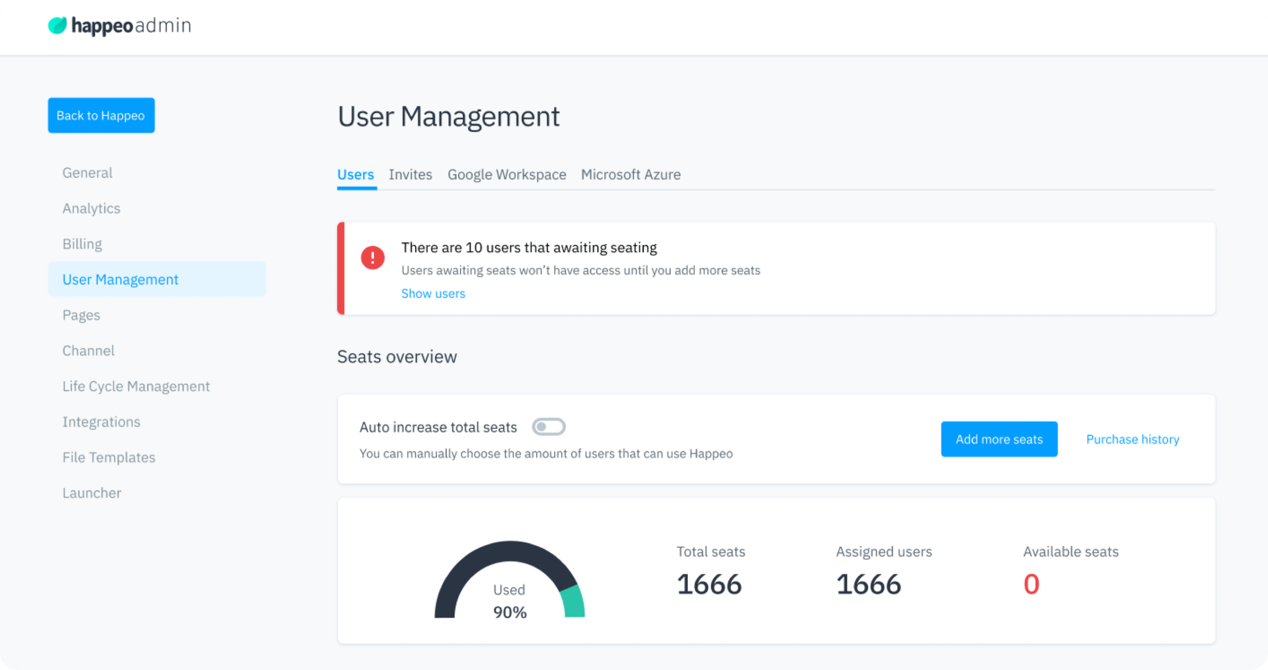
Task: Open the Google Workspace tab
Action: 506,175
